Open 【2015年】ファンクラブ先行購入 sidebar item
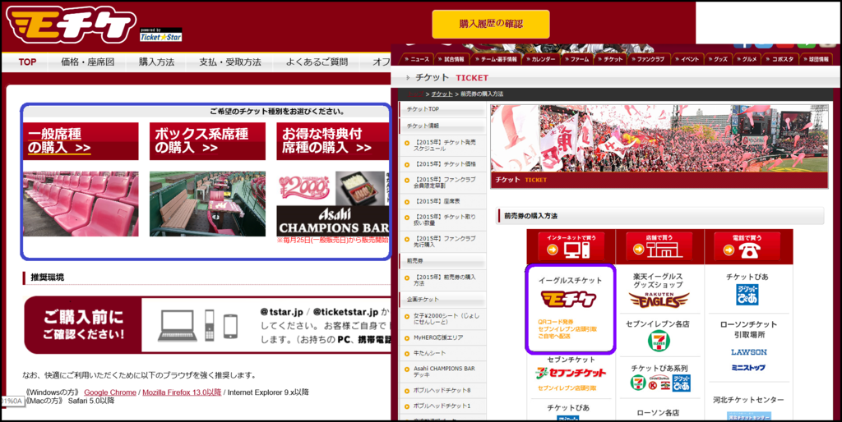This screenshot has width=842, height=422. [x=442, y=241]
